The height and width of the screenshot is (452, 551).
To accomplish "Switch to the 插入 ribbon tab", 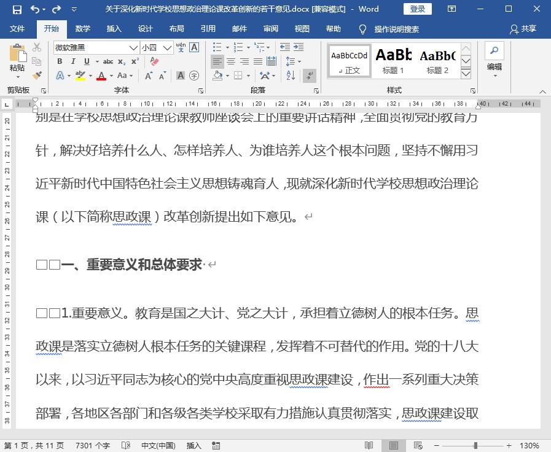I will click(114, 28).
